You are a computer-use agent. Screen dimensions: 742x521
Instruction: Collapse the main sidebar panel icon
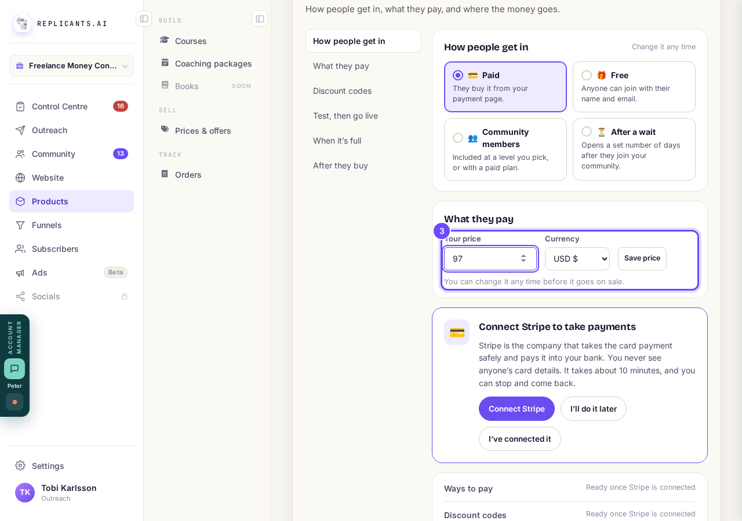click(144, 19)
